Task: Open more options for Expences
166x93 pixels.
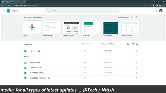Action: 137,51
